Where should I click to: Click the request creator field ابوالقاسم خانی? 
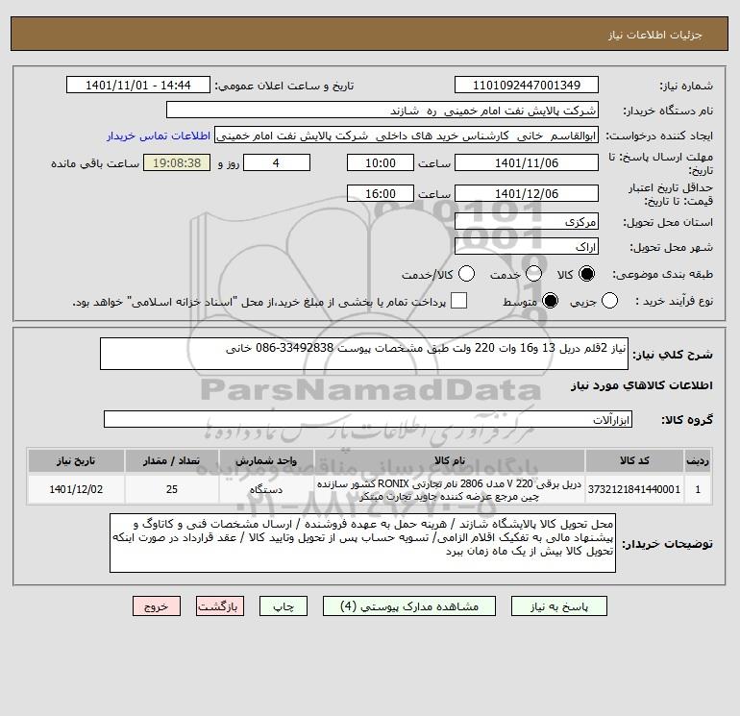click(407, 136)
